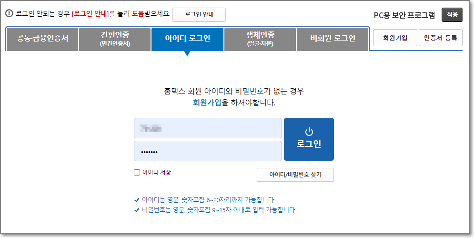Click the text '홈택스 회원 아이디와 비밀번호가 없는 경우'

click(x=233, y=91)
